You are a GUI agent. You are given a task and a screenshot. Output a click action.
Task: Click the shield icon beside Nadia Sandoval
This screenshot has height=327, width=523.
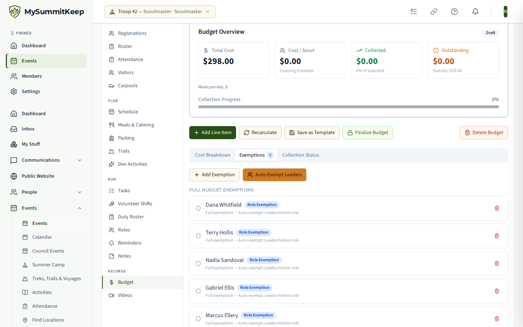pos(198,263)
